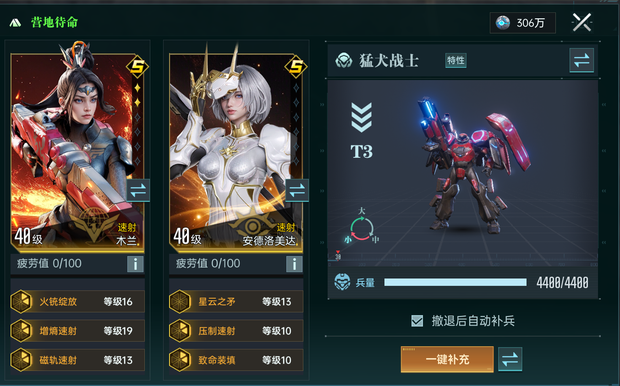Toggle 撤退后自动补兵 checkbox
The width and height of the screenshot is (620, 386).
point(417,321)
